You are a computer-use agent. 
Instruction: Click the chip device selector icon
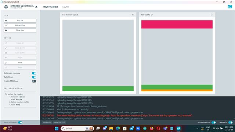[x=6, y=7]
